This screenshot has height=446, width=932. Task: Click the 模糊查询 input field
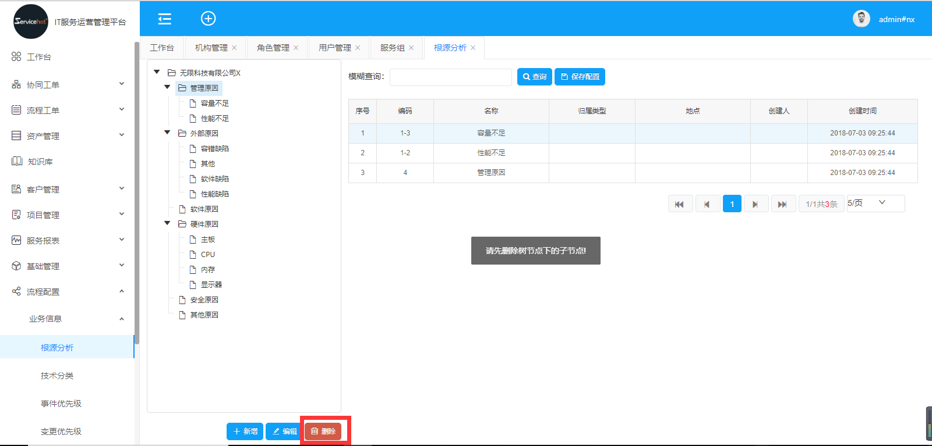click(x=450, y=77)
